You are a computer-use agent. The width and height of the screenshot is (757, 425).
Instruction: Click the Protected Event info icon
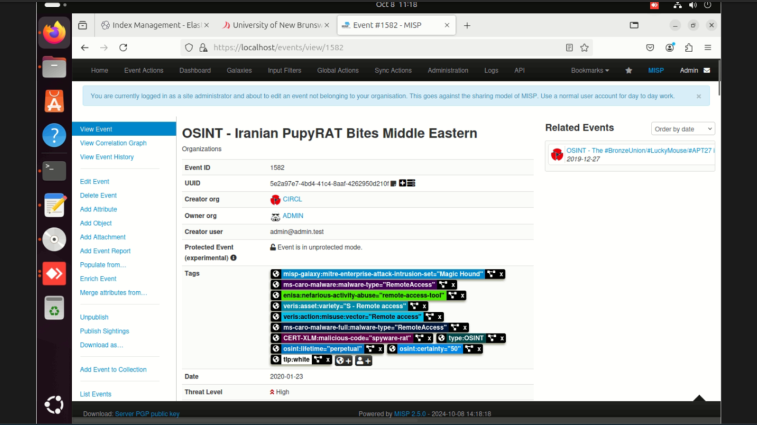pyautogui.click(x=233, y=258)
